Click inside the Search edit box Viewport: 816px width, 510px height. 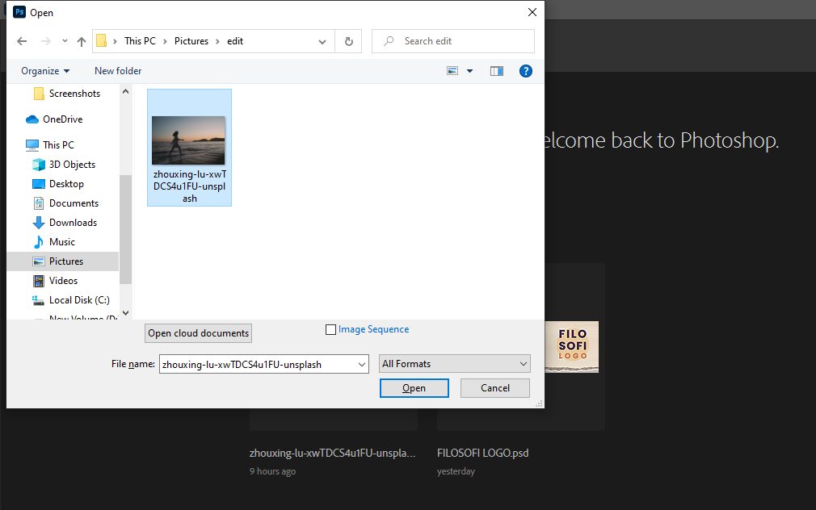(452, 41)
